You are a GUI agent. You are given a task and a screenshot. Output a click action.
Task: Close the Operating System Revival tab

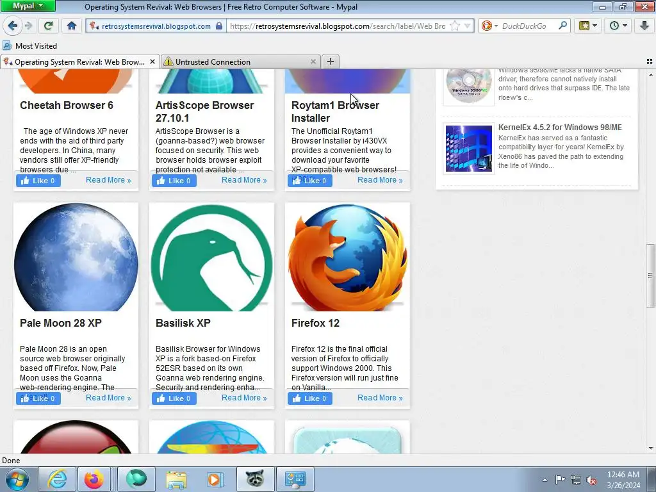tap(152, 61)
